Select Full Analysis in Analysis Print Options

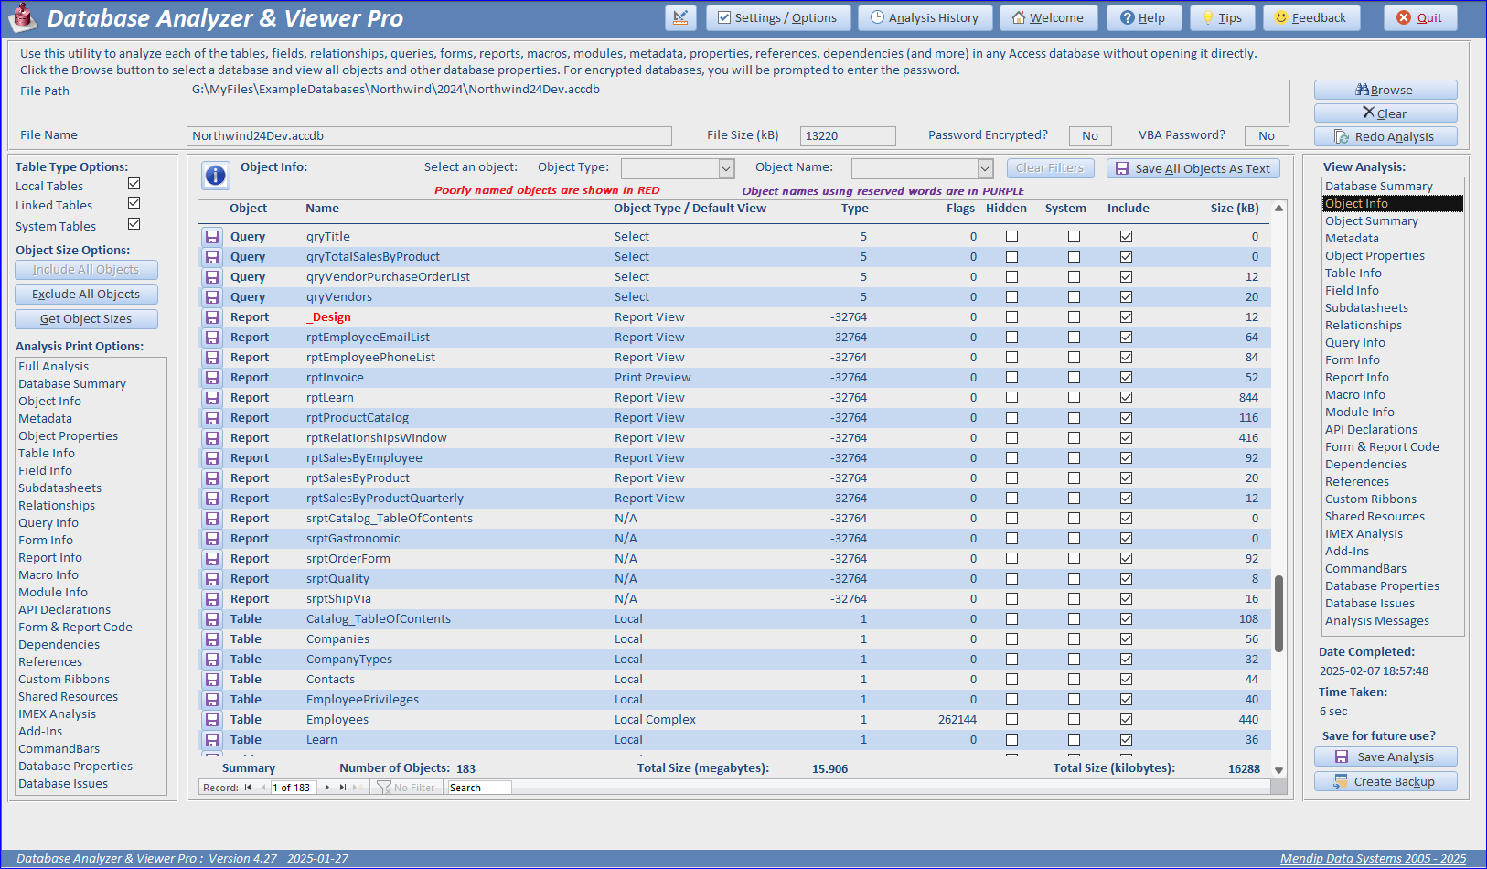(54, 366)
